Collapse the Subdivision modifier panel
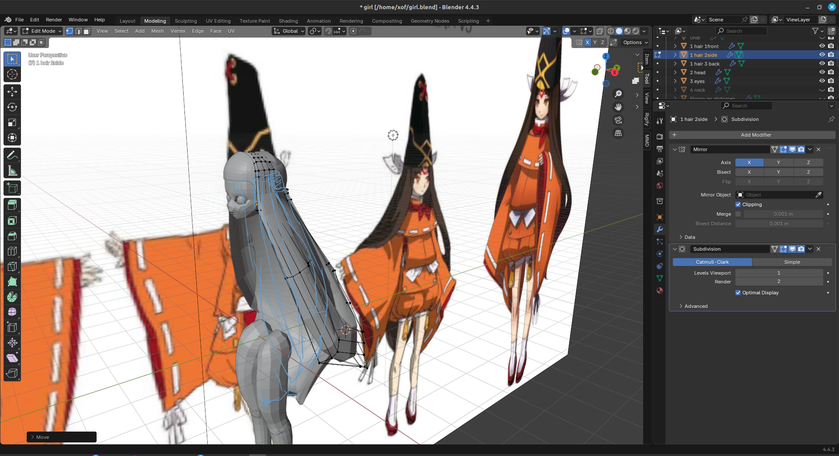This screenshot has width=839, height=456. pyautogui.click(x=675, y=249)
